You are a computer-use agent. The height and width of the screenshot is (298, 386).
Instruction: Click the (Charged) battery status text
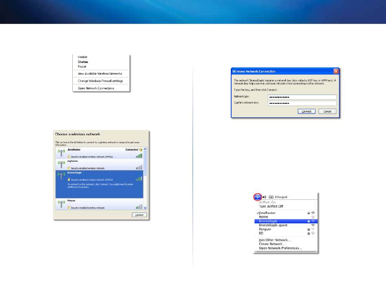281,197
